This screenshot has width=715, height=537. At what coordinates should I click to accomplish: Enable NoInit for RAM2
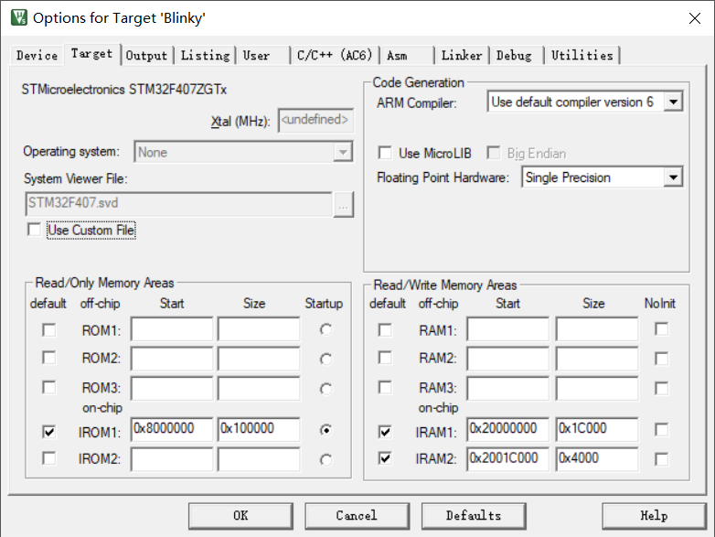(661, 359)
